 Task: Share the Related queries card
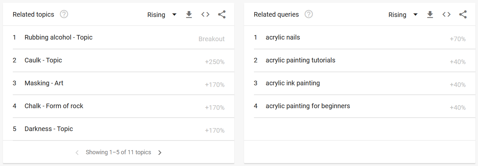tap(463, 14)
